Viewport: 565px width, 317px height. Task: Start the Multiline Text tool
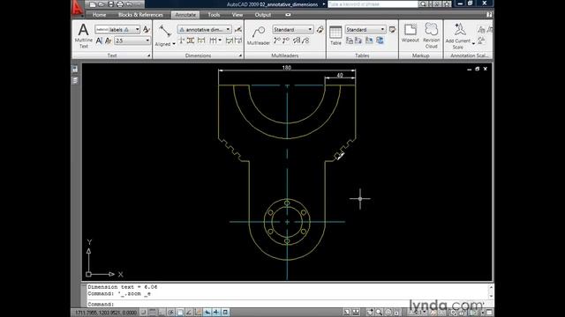84,35
